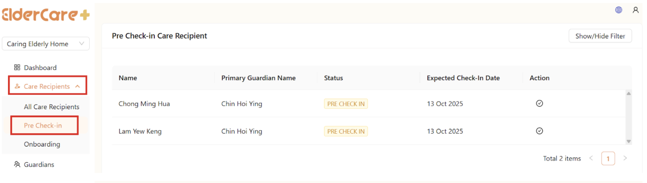The width and height of the screenshot is (647, 183).
Task: Click the Chong Ming Hua row name
Action: coord(144,104)
